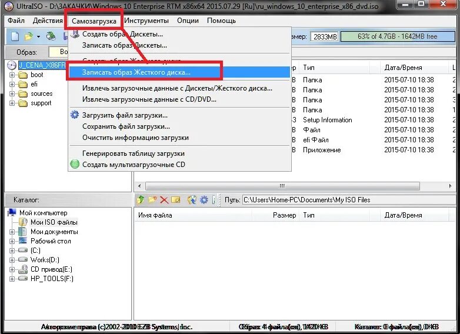
Task: Click the Open file folder icon
Action: pyautogui.click(x=28, y=36)
